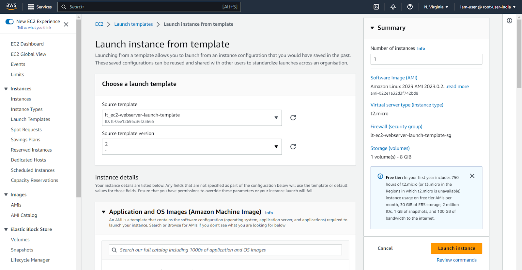Click the AWS logo home icon
Viewport: 522px width, 270px height.
(11, 7)
